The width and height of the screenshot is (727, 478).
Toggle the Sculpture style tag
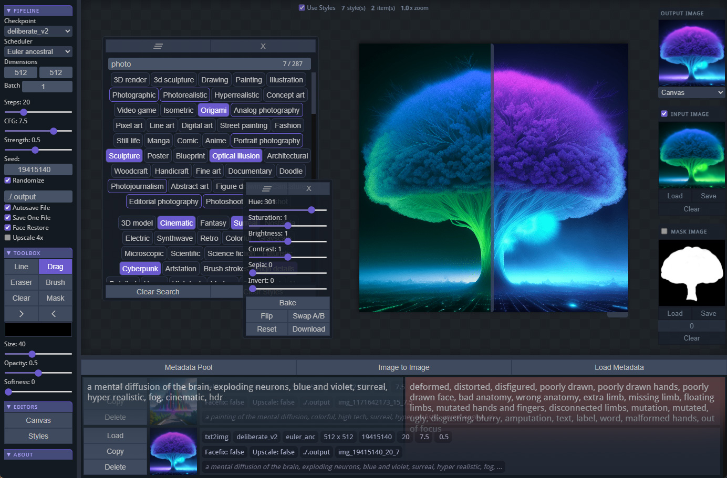click(x=124, y=156)
